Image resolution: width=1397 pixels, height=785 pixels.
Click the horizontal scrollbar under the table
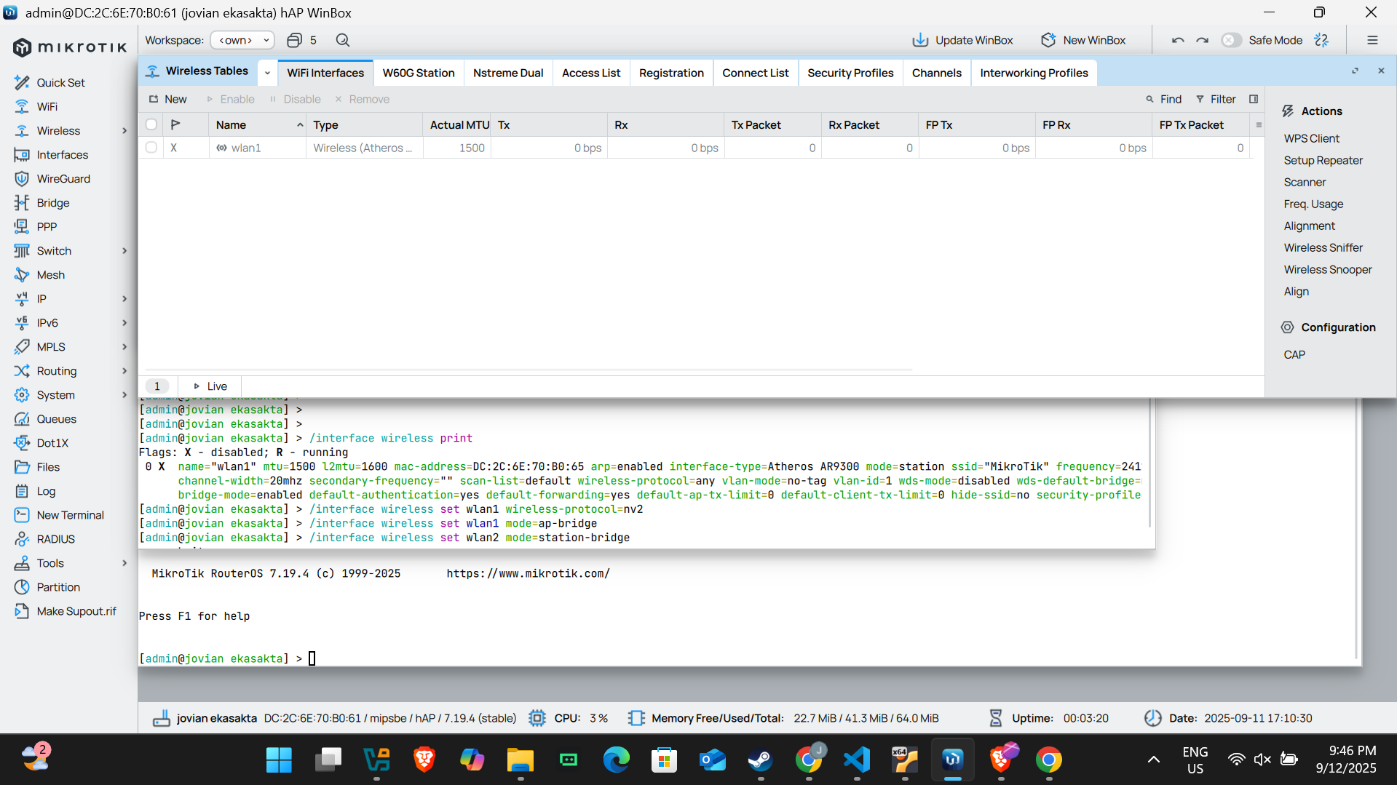tap(529, 370)
